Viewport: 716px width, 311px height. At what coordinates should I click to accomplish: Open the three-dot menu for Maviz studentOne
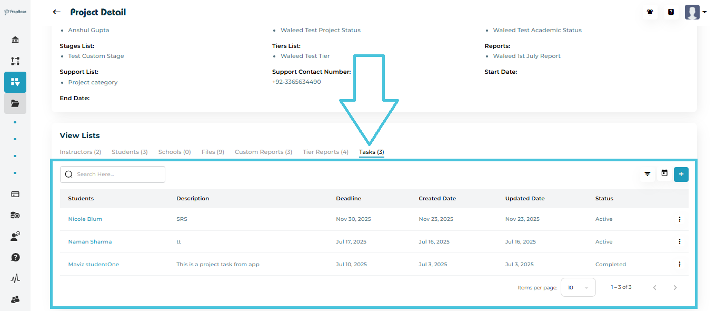(x=680, y=265)
